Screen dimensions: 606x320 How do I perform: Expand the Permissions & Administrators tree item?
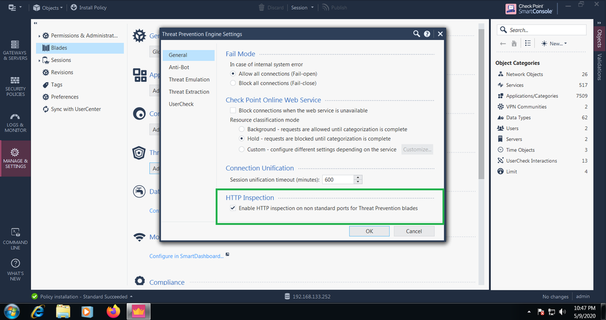[x=39, y=36]
